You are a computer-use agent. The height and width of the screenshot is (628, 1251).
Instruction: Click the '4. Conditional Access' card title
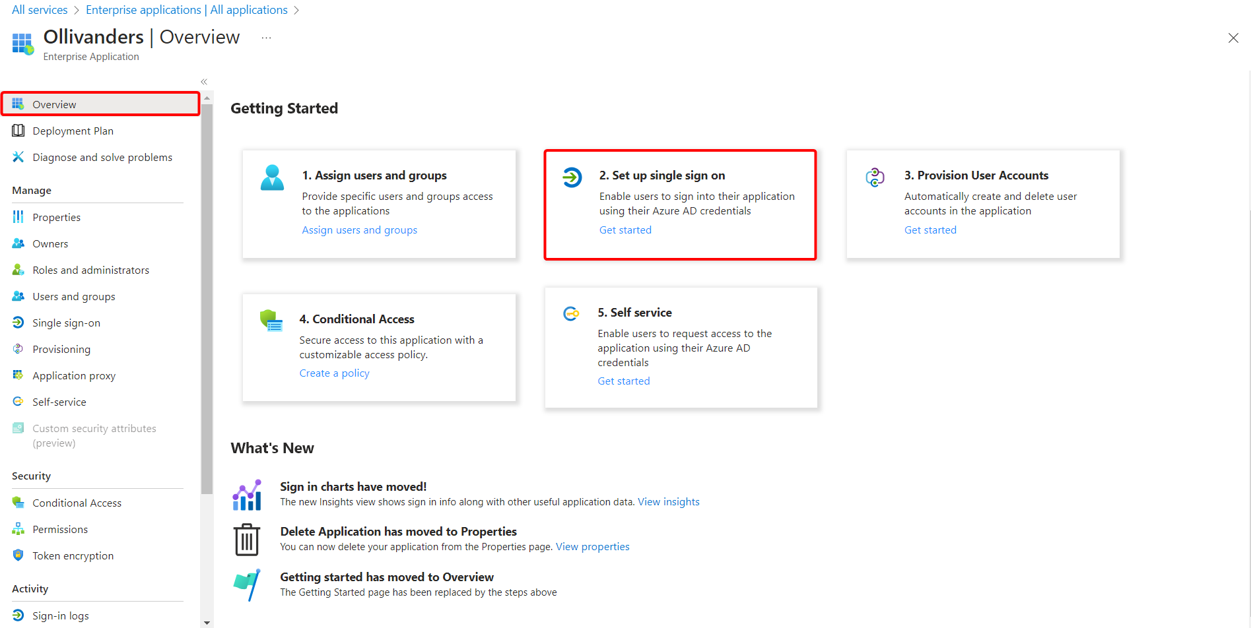(x=356, y=319)
